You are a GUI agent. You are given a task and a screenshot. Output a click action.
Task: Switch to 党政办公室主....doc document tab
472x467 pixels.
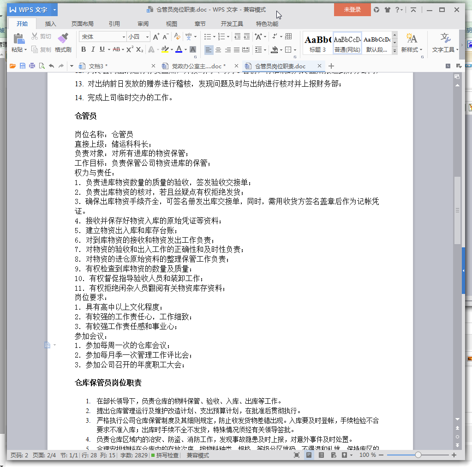pyautogui.click(x=198, y=66)
